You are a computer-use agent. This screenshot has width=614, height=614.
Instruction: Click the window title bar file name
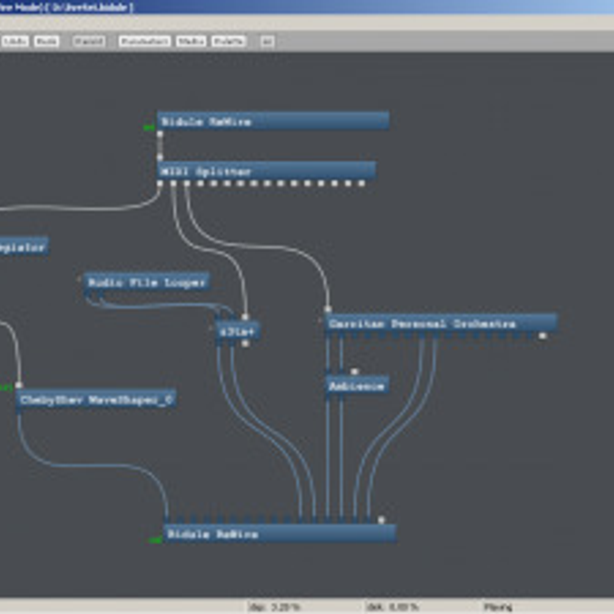point(91,7)
